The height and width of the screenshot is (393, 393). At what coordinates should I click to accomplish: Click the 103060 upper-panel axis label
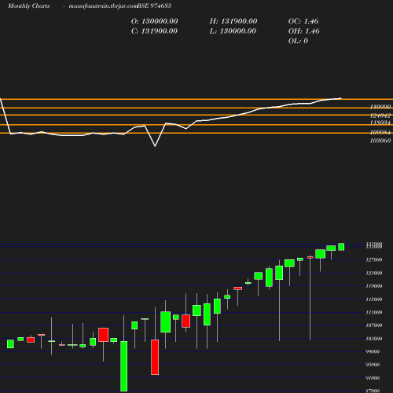[380, 141]
